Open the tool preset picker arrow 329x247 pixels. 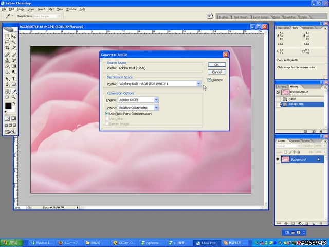(x=13, y=16)
